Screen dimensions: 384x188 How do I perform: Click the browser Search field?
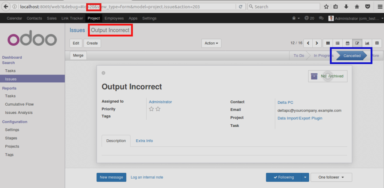pos(284,7)
